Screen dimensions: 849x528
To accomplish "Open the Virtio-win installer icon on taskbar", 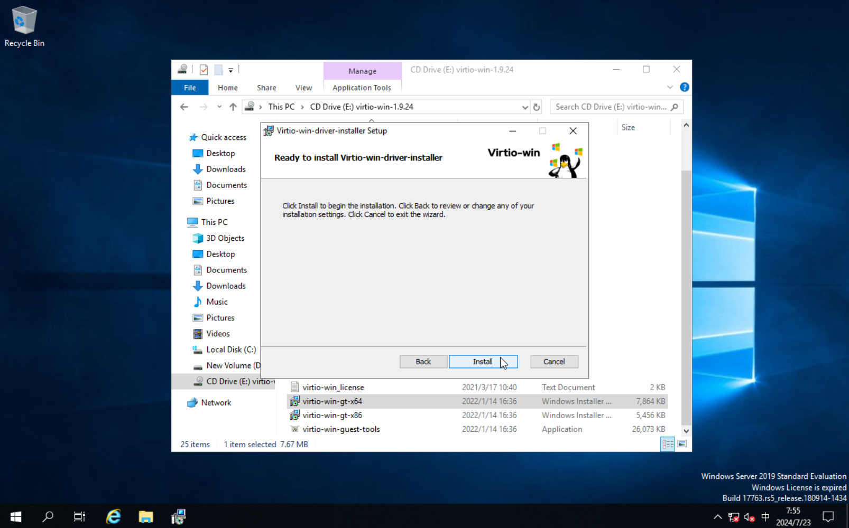I will [178, 516].
